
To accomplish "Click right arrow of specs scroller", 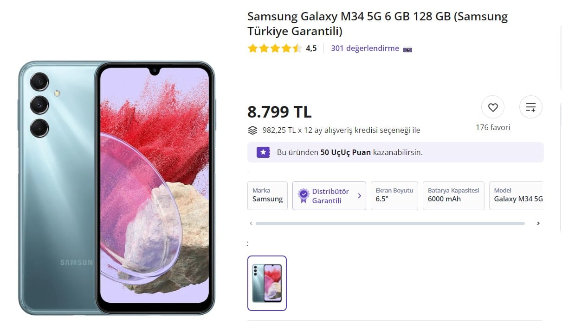I will [538, 223].
